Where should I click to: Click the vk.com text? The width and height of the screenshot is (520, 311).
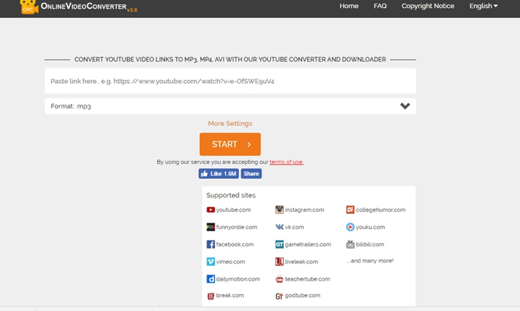tap(294, 227)
